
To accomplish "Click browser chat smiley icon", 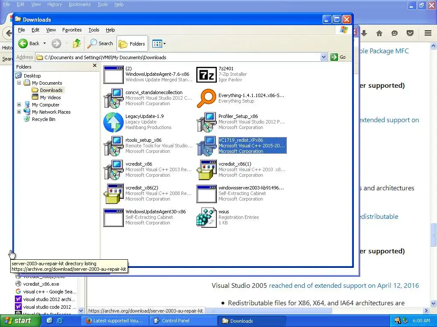I will (x=394, y=33).
